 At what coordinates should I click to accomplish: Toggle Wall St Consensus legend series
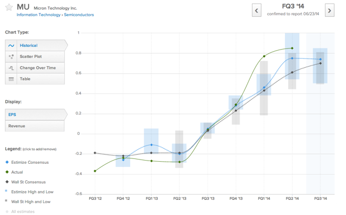(25, 182)
